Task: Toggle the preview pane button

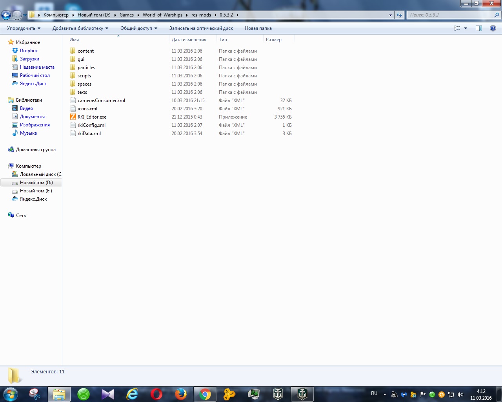Action: pyautogui.click(x=479, y=28)
